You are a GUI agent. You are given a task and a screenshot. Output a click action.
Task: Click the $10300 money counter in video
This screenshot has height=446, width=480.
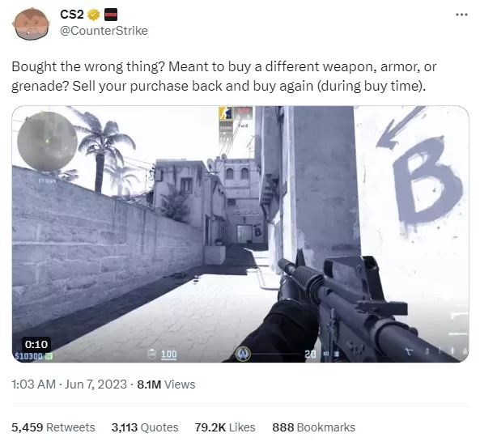click(29, 356)
